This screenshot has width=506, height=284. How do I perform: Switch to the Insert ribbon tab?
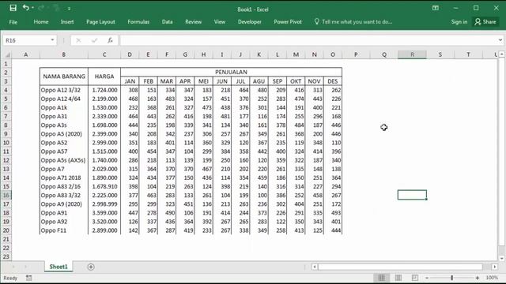coord(67,22)
